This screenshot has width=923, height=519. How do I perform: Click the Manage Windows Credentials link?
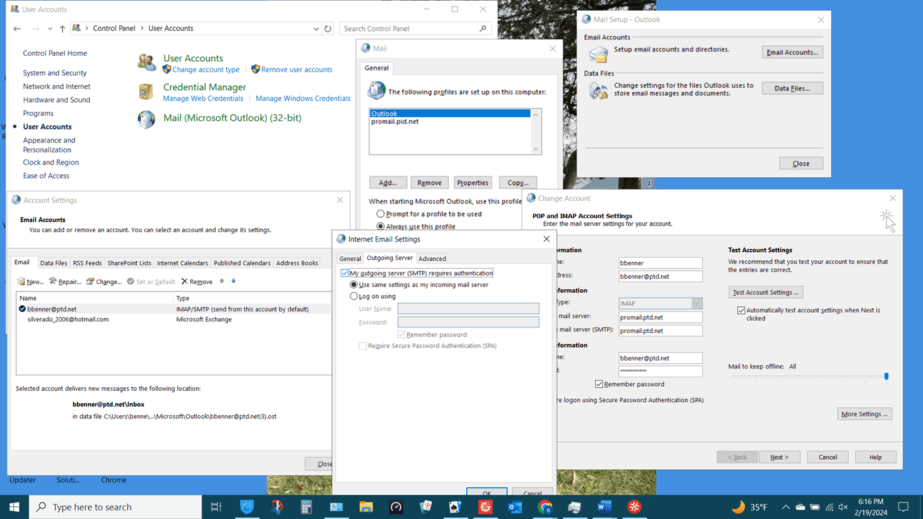[x=303, y=98]
